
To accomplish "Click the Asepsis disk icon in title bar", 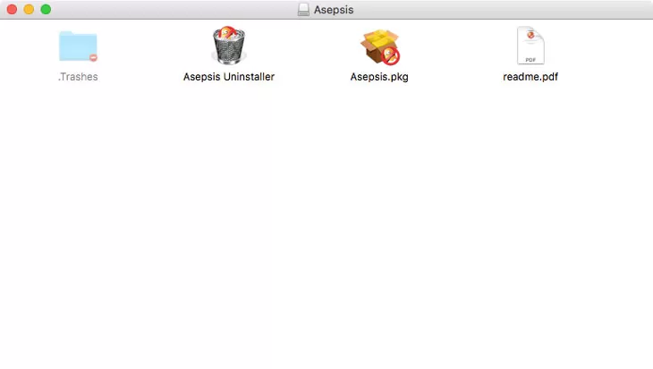I will coord(303,10).
